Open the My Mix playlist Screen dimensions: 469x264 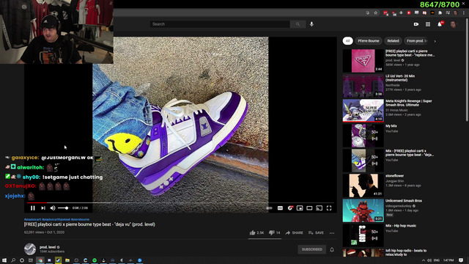tap(363, 136)
